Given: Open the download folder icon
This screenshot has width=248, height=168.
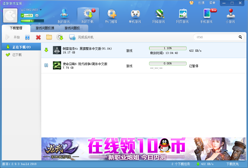Looking at the screenshot, I should pos(49,37).
